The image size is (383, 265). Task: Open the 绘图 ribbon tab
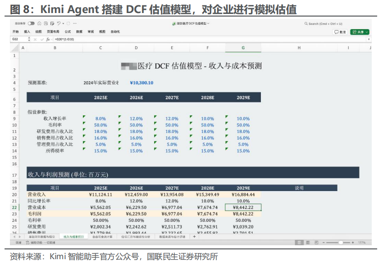38,31
